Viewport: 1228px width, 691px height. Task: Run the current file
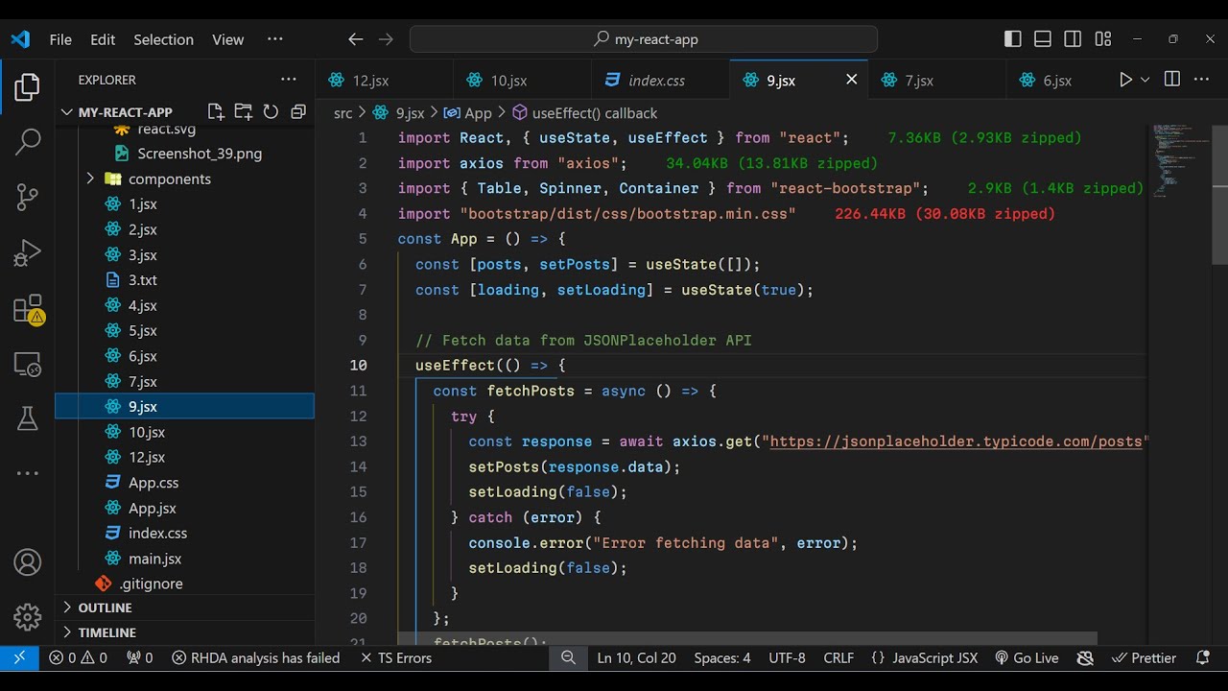coord(1125,80)
